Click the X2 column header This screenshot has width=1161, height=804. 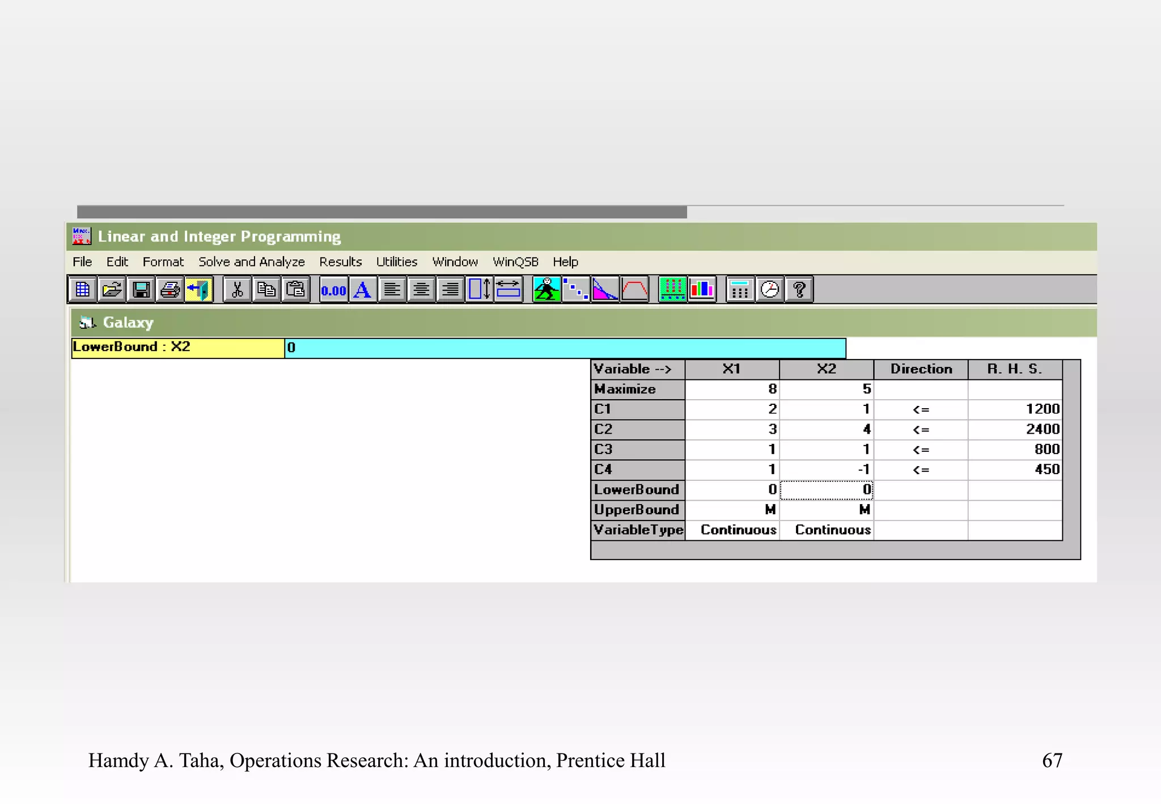point(826,369)
